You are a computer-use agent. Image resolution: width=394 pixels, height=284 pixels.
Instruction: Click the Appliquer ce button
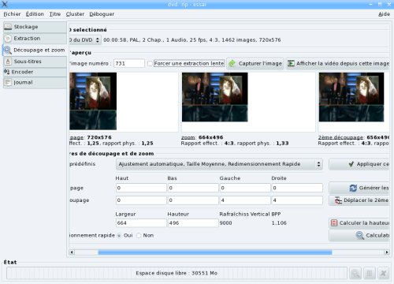[359, 164]
